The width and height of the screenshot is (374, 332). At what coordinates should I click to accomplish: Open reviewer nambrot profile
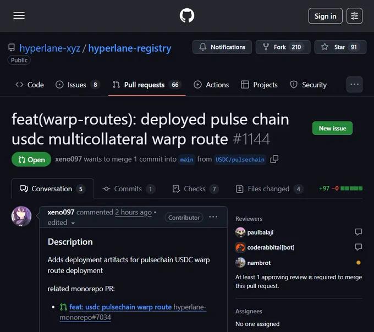click(x=259, y=263)
